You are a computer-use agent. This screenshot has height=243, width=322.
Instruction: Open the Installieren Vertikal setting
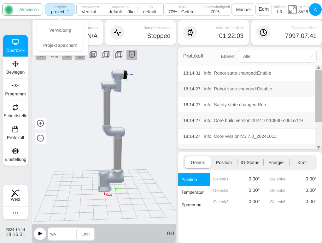pyautogui.click(x=90, y=9)
